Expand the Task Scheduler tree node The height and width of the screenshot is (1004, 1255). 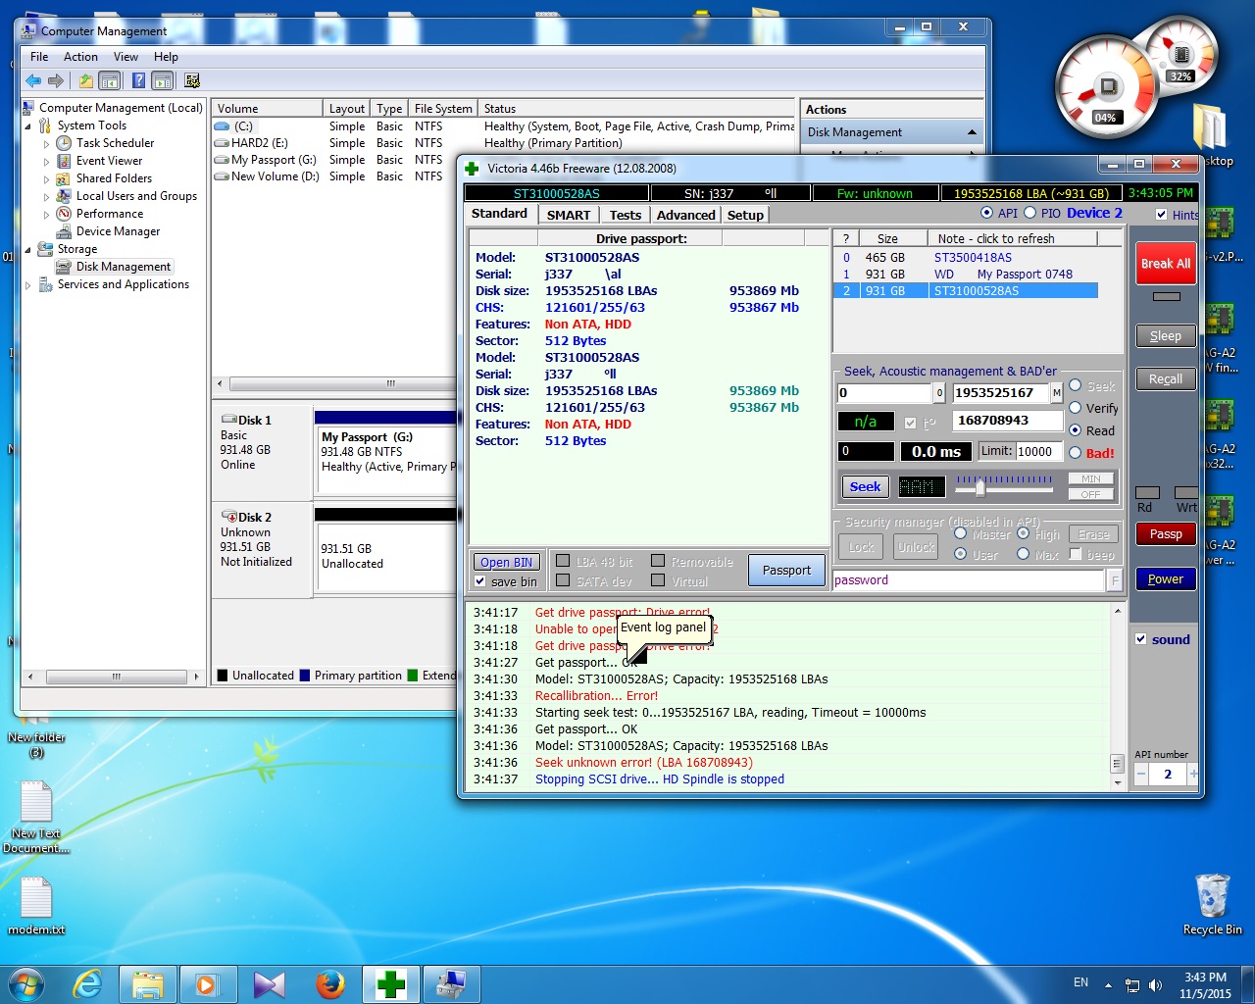tap(46, 144)
